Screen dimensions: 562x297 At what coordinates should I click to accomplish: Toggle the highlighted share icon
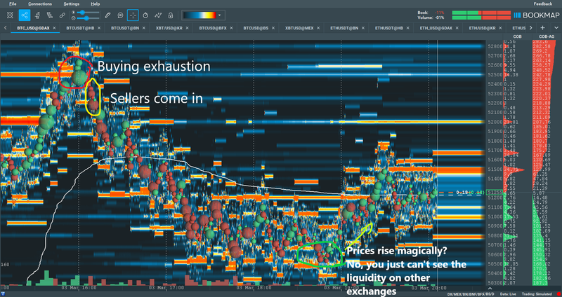click(x=25, y=15)
